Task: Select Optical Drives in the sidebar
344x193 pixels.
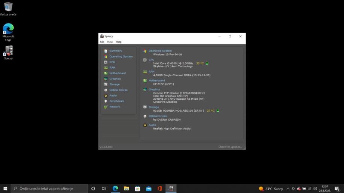Action: (118, 90)
